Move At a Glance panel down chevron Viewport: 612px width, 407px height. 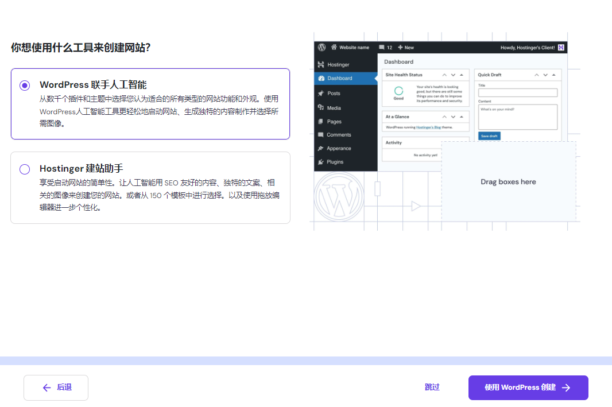[453, 117]
